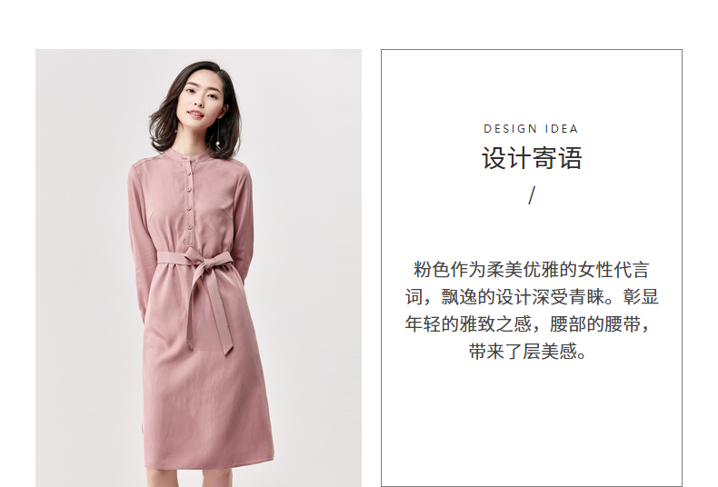Click the model's face
This screenshot has width=718, height=487.
(200, 99)
